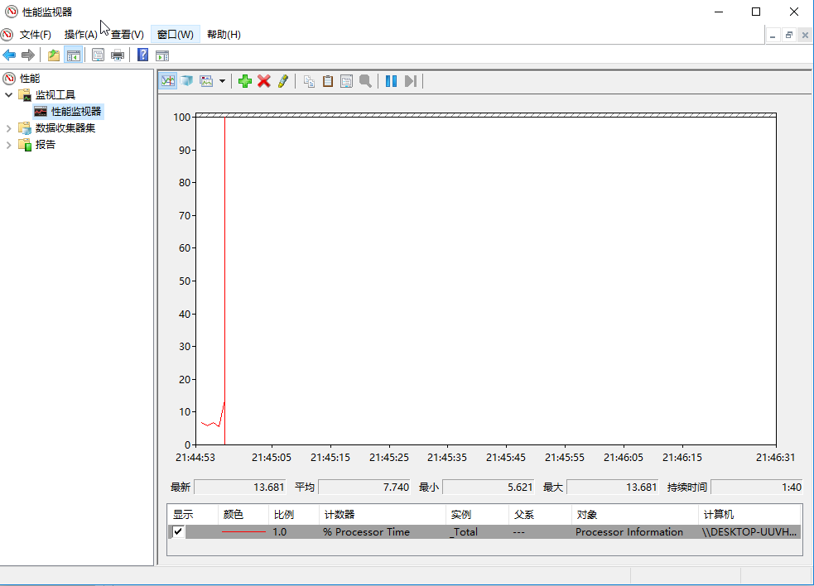Go forward with the right arrow icon
Viewport: 814px width, 586px height.
coord(28,55)
